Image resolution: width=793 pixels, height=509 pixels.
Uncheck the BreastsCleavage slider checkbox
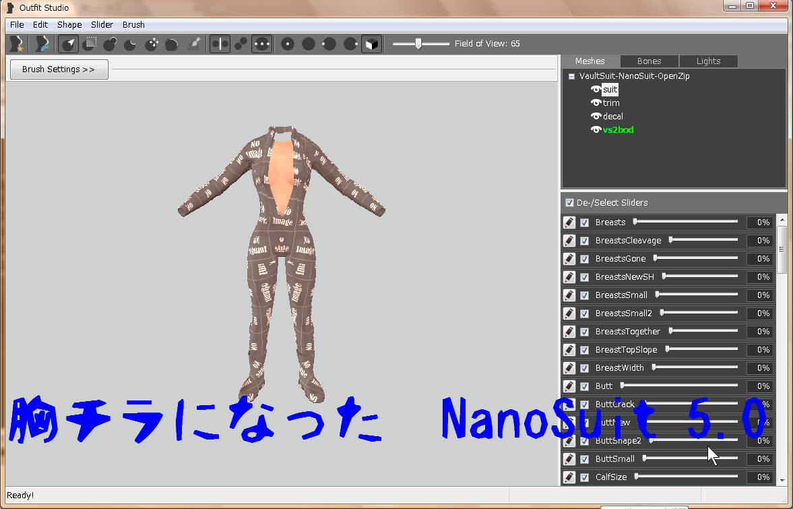tap(585, 241)
